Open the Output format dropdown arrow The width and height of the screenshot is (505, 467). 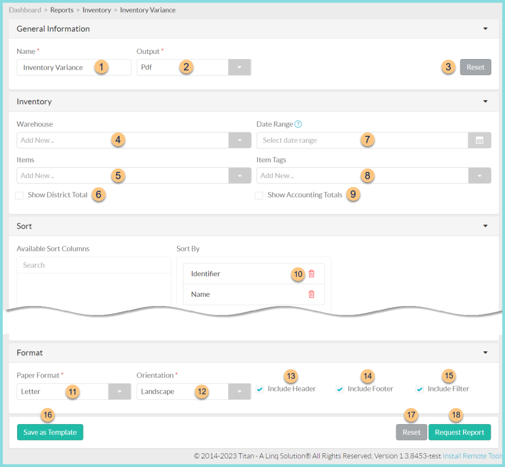pos(239,67)
